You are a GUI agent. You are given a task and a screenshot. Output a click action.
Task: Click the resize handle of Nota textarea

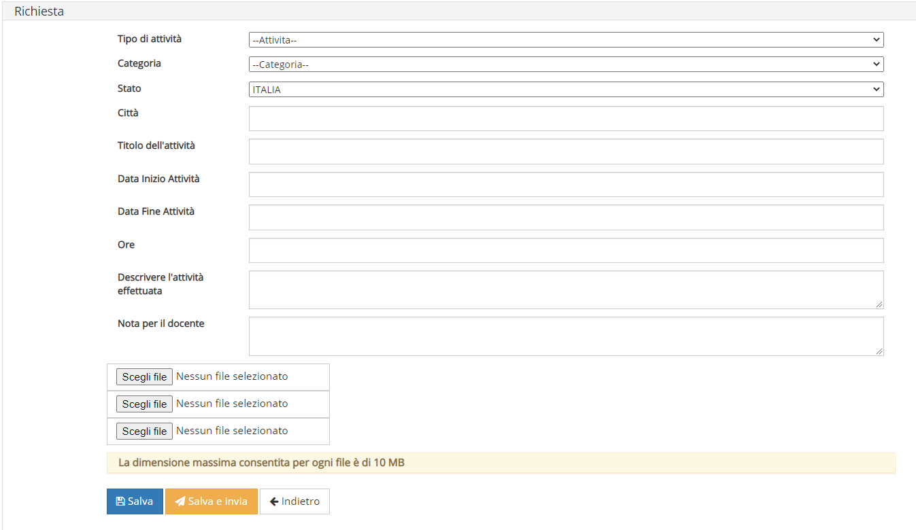[x=879, y=351]
